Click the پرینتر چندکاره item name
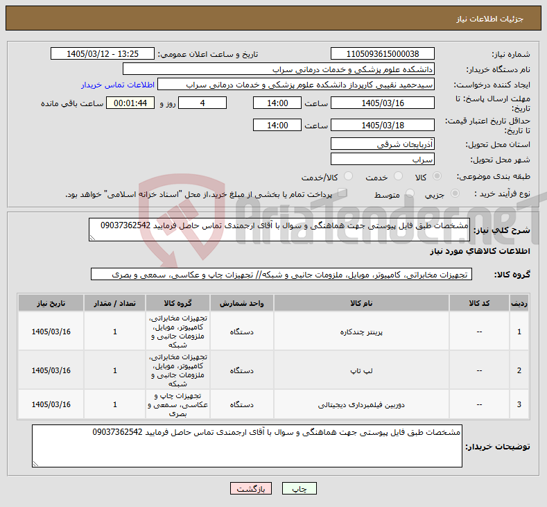The width and height of the screenshot is (547, 507). pyautogui.click(x=361, y=332)
